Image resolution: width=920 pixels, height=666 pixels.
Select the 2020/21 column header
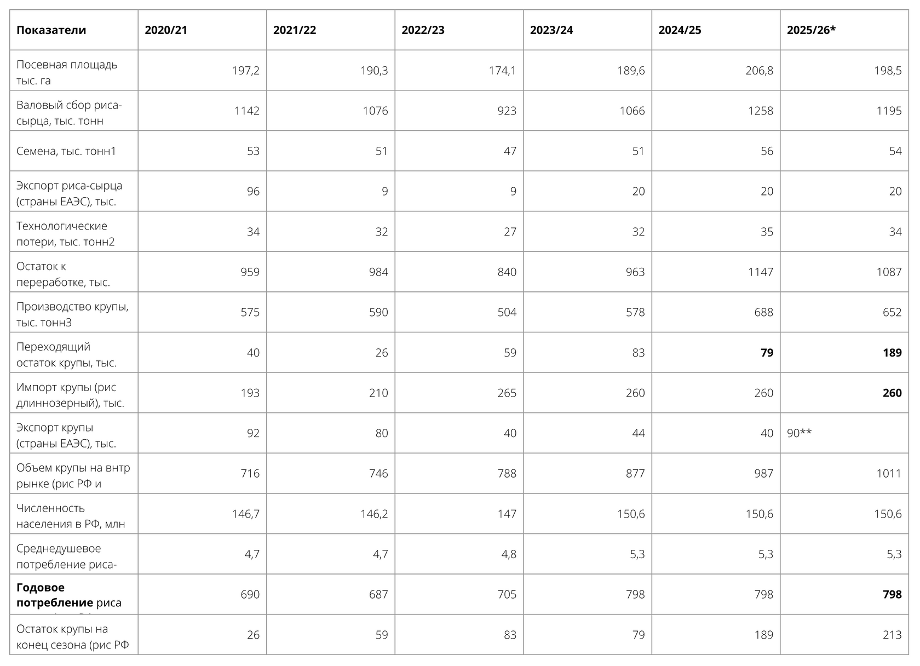[x=166, y=30]
